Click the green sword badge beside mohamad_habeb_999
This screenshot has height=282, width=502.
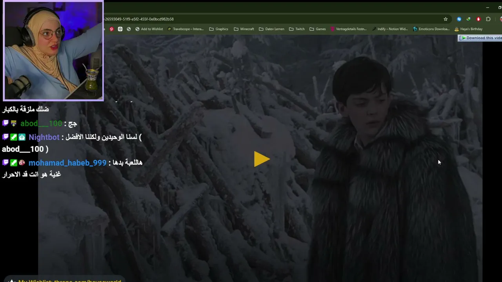tap(14, 163)
